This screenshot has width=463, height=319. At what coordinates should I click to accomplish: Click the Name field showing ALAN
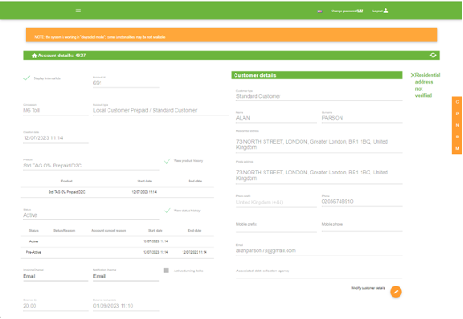click(x=276, y=118)
